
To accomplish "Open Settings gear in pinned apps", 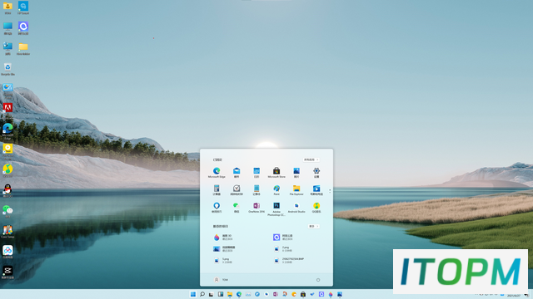I will tap(316, 173).
